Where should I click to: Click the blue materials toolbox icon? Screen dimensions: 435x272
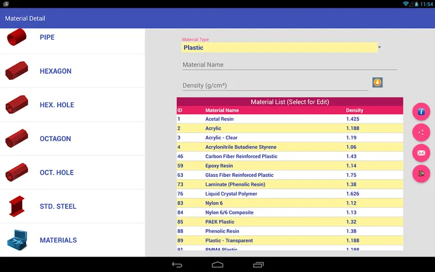pyautogui.click(x=17, y=240)
